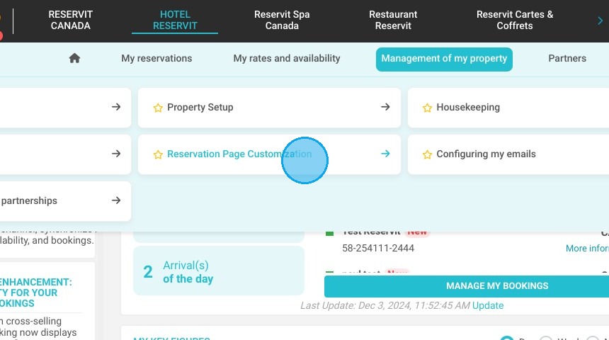Open Housekeeping section
609x340 pixels.
pyautogui.click(x=508, y=107)
